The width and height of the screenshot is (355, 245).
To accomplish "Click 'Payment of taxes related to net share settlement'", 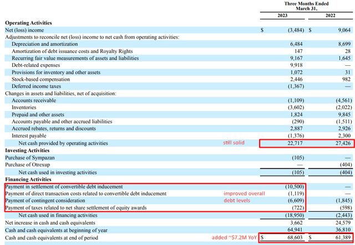I will click(x=76, y=208).
